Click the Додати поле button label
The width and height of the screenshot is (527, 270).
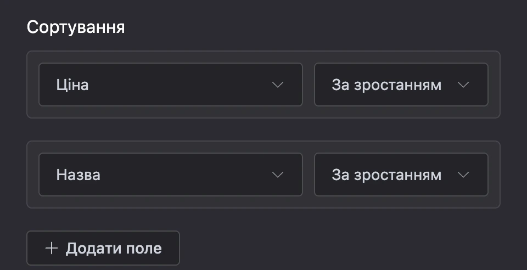pos(114,249)
